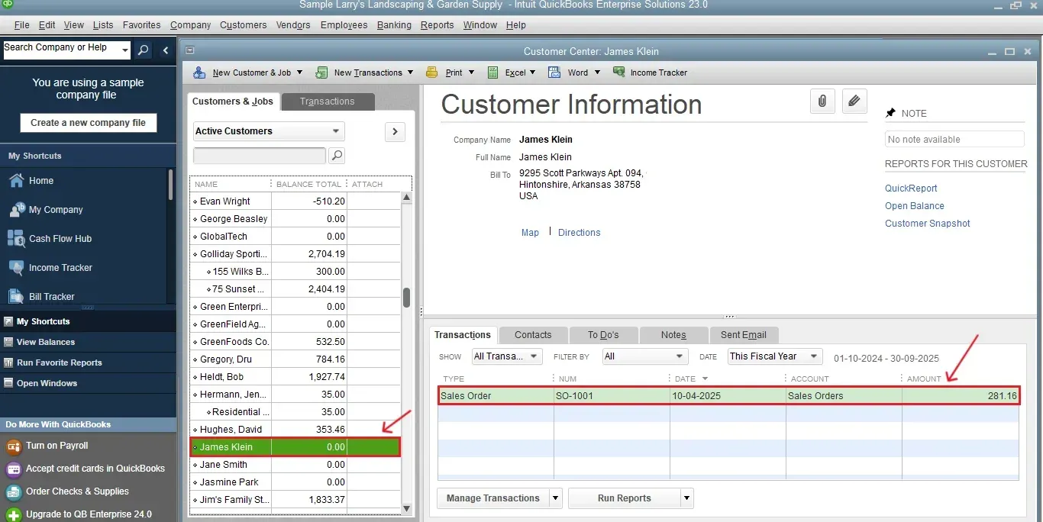Open the Customers menu
The height and width of the screenshot is (522, 1043).
244,25
